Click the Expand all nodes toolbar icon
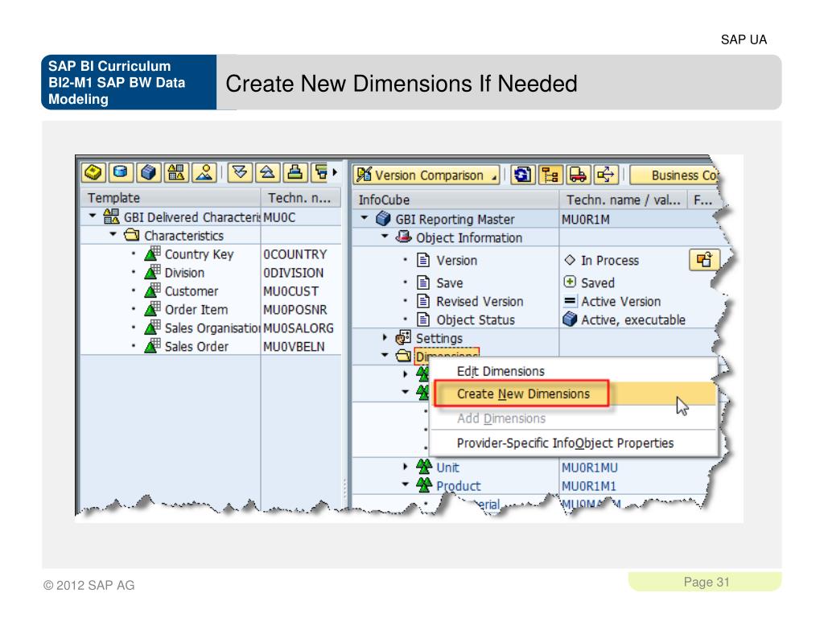Image resolution: width=824 pixels, height=618 pixels. (240, 172)
